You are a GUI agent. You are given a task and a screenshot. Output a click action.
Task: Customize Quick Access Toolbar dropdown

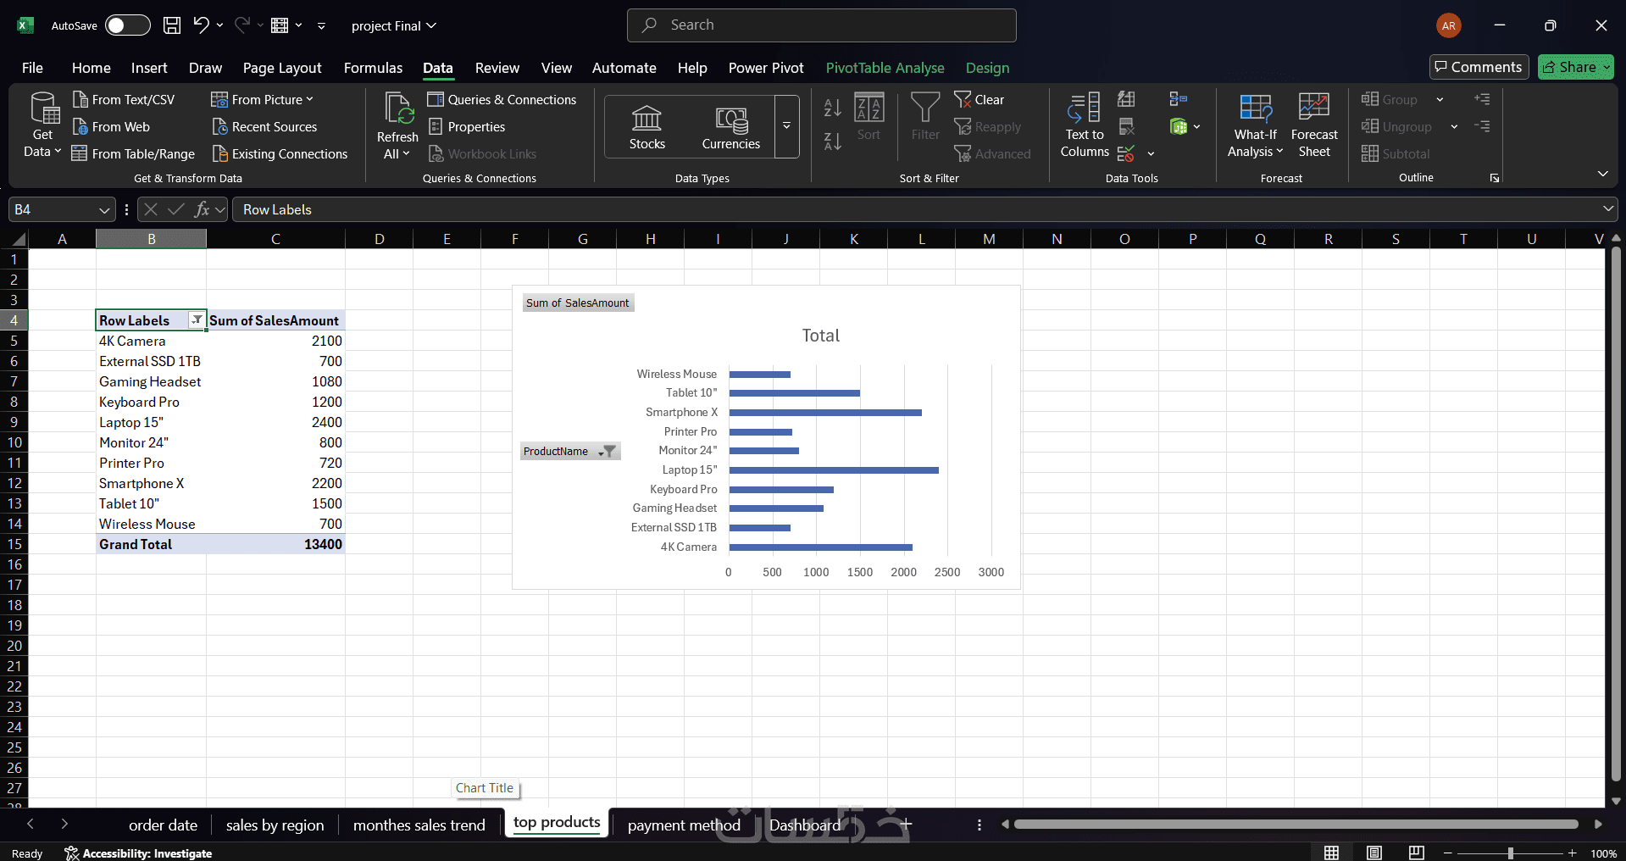tap(321, 26)
